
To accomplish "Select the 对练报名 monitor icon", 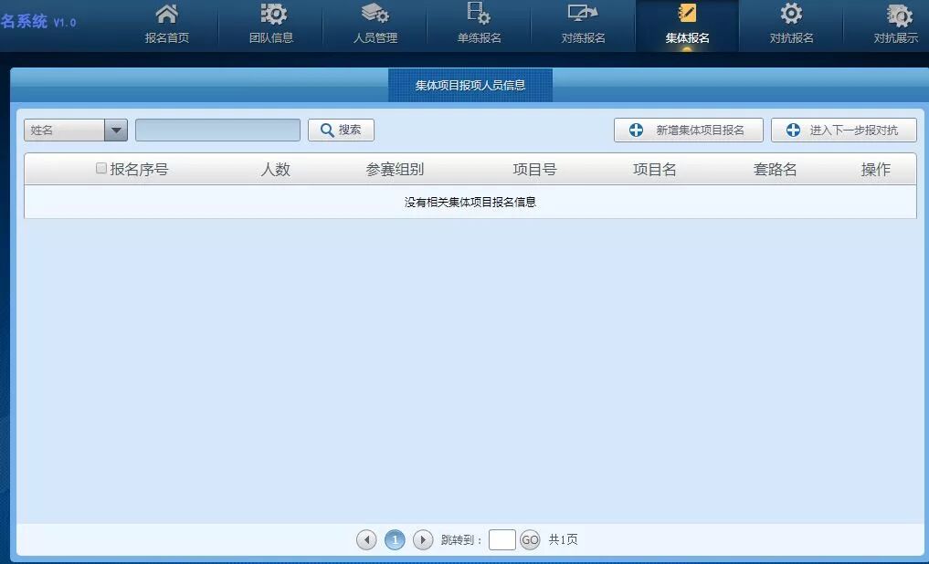I will pyautogui.click(x=583, y=15).
